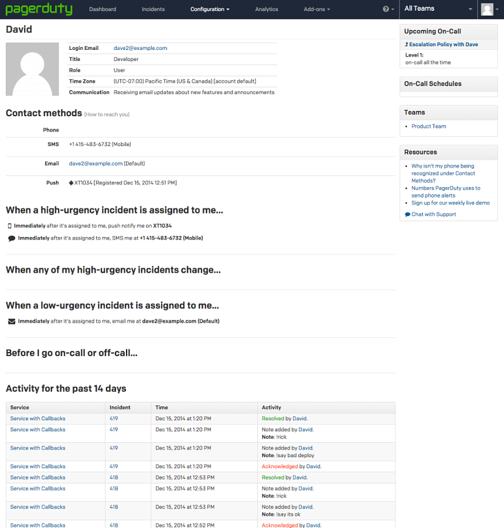The height and width of the screenshot is (528, 504).
Task: Open incident 418 in the Resolved 12:53 PM row
Action: (114, 478)
